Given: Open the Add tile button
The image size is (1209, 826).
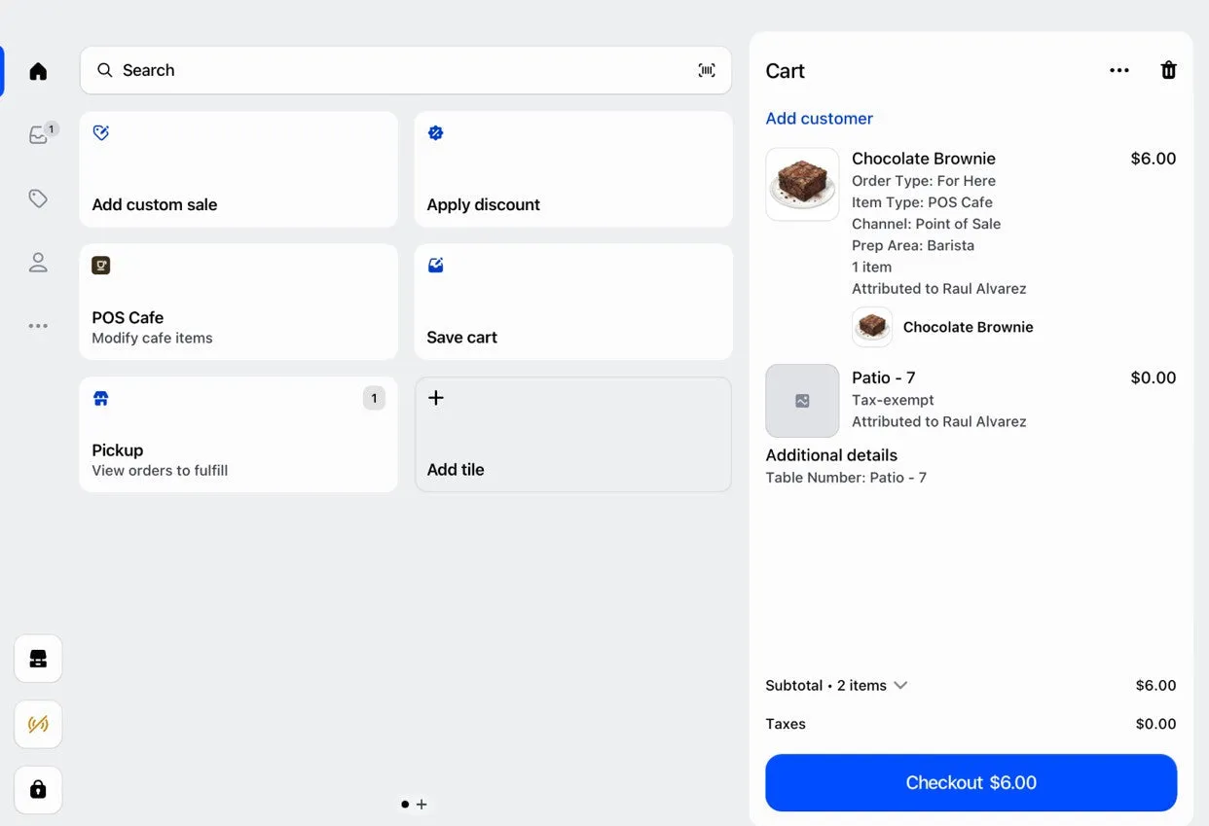Looking at the screenshot, I should 573,434.
